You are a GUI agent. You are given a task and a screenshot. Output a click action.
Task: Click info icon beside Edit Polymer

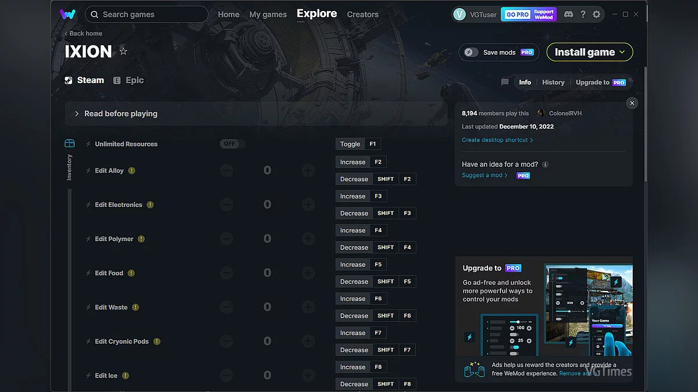pyautogui.click(x=141, y=239)
